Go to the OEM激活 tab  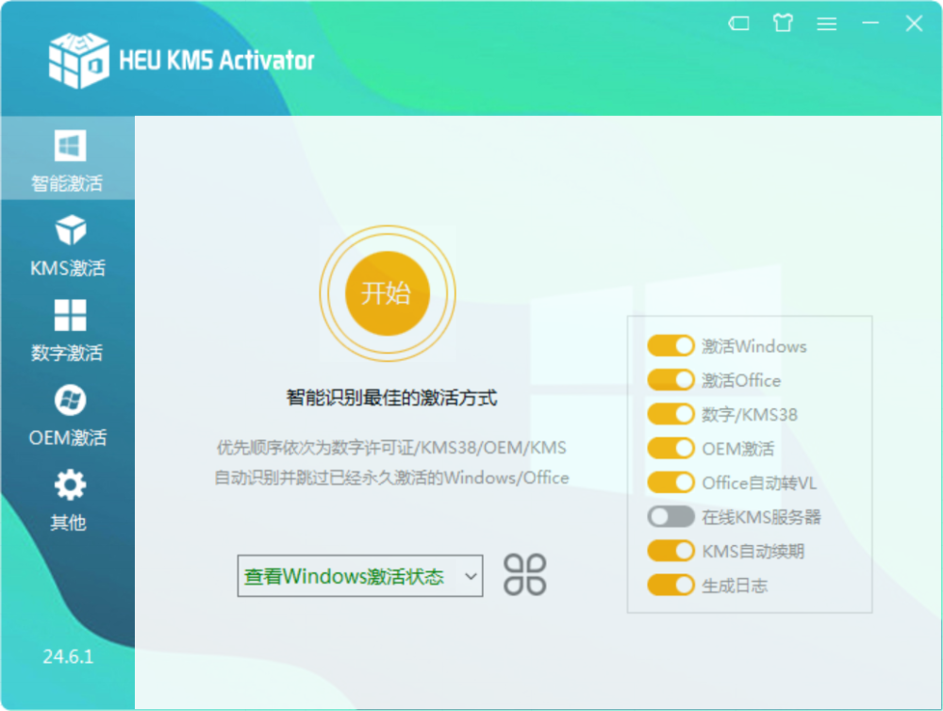point(68,415)
